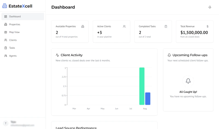Viewport: 219px width, 129px height.
Task: Click the Properties building icon in sidebar
Action: tap(5, 24)
